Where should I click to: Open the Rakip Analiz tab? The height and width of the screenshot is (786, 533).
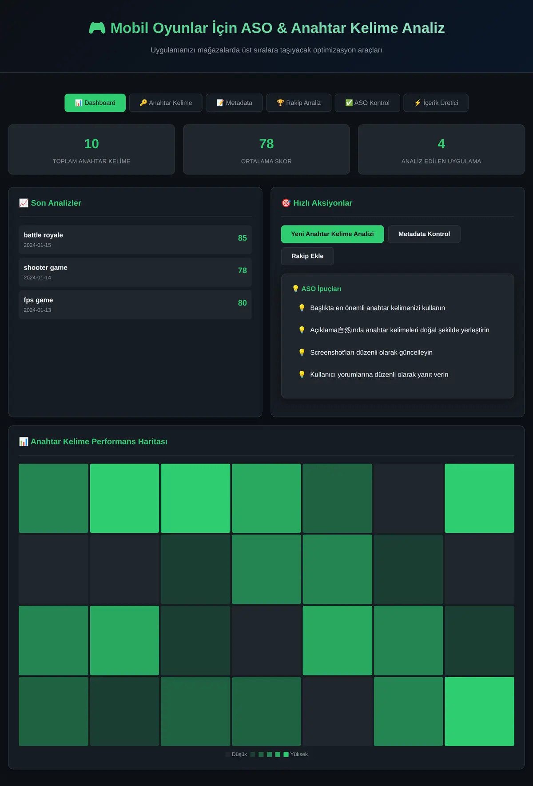coord(298,103)
